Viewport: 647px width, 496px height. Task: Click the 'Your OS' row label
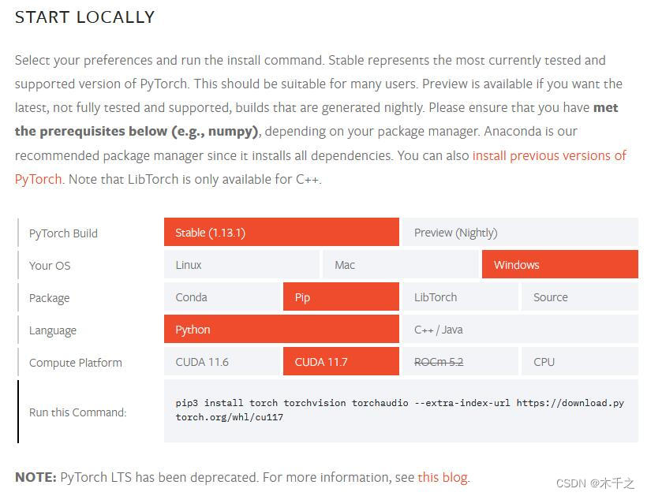click(x=50, y=266)
